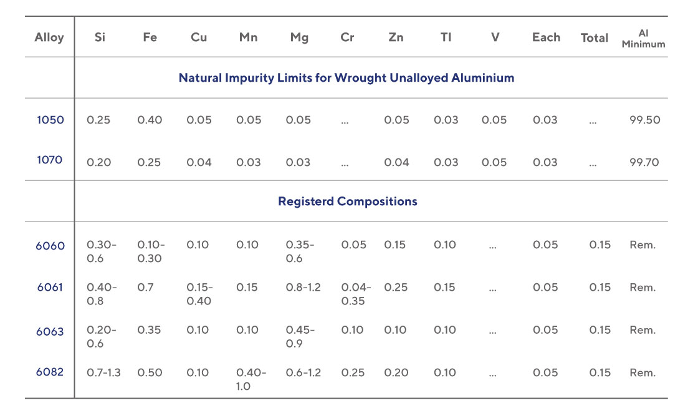Screen dimensions: 688x413
Task: Click the Cu column header
Action: (199, 37)
